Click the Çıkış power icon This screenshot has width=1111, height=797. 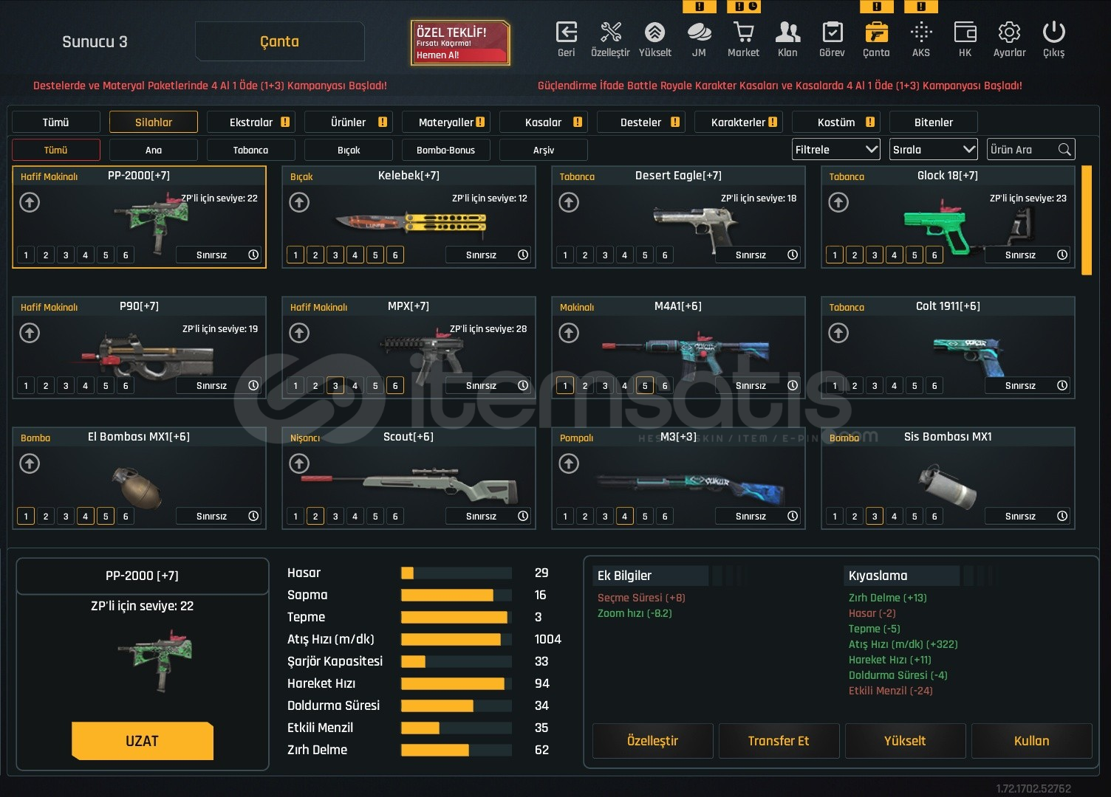pos(1053,32)
